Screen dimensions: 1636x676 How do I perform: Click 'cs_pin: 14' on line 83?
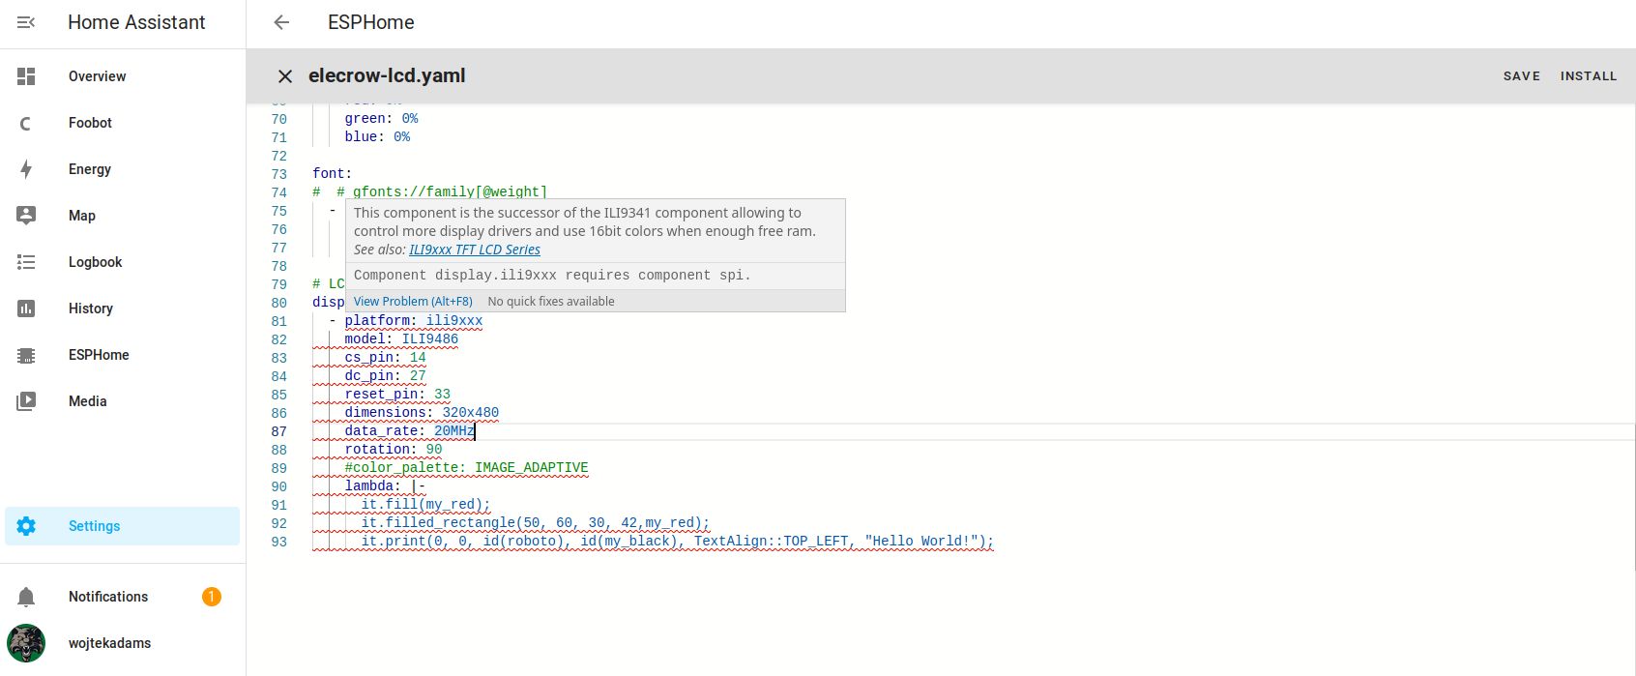[x=385, y=358]
